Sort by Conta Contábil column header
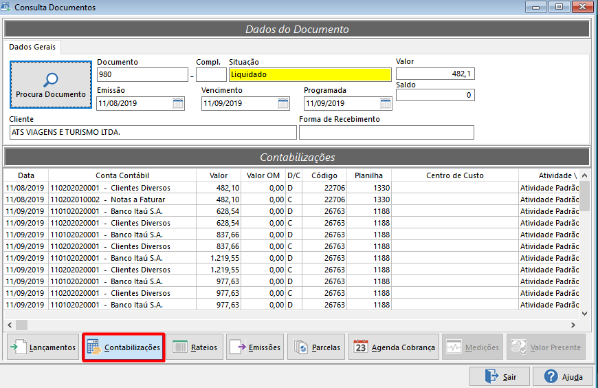 [122, 175]
